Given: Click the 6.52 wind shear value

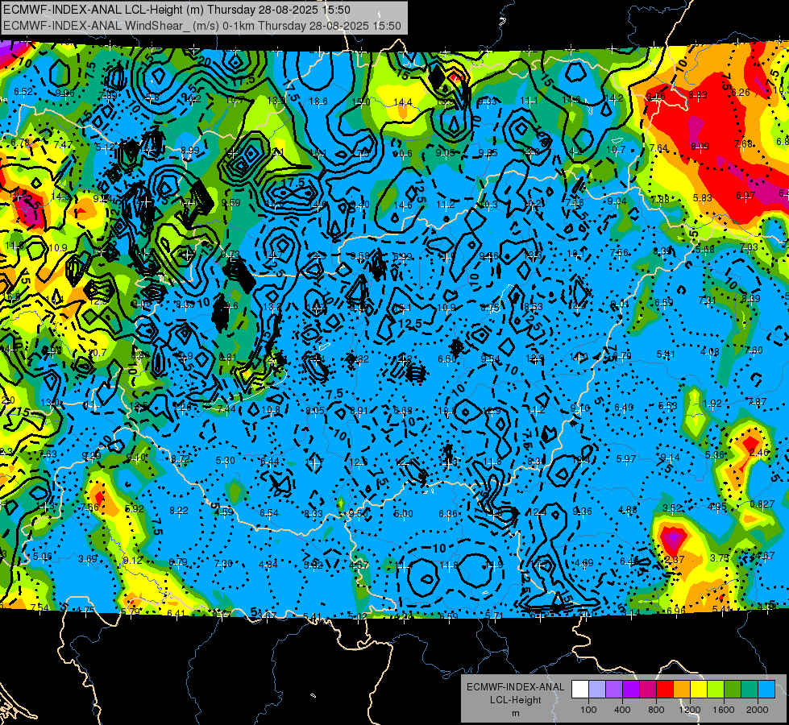Looking at the screenshot, I should (x=23, y=92).
